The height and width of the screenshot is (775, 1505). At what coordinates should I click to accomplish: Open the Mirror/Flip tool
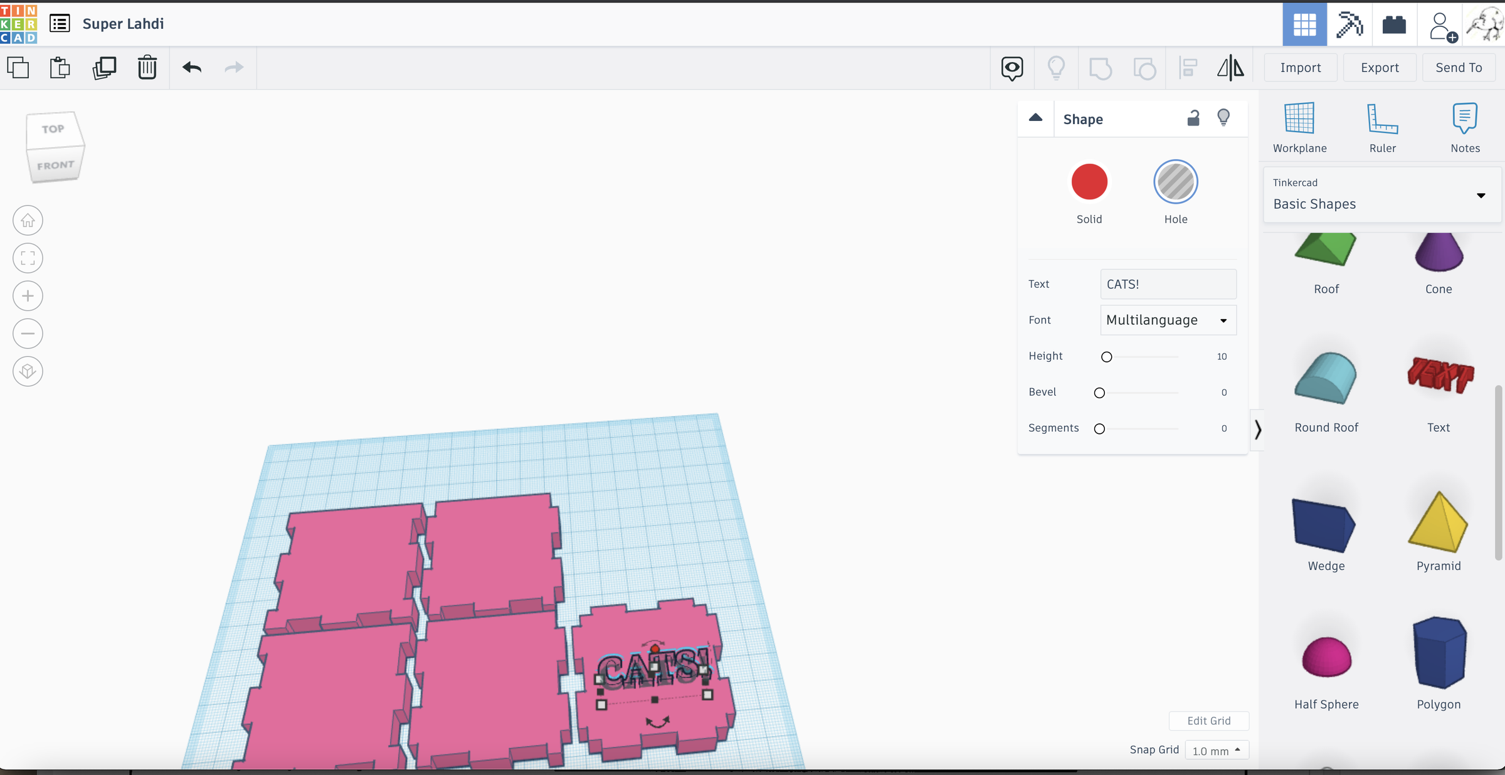(1229, 68)
